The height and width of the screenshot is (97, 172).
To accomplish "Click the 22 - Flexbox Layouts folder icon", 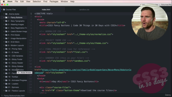I will [x=6, y=91].
